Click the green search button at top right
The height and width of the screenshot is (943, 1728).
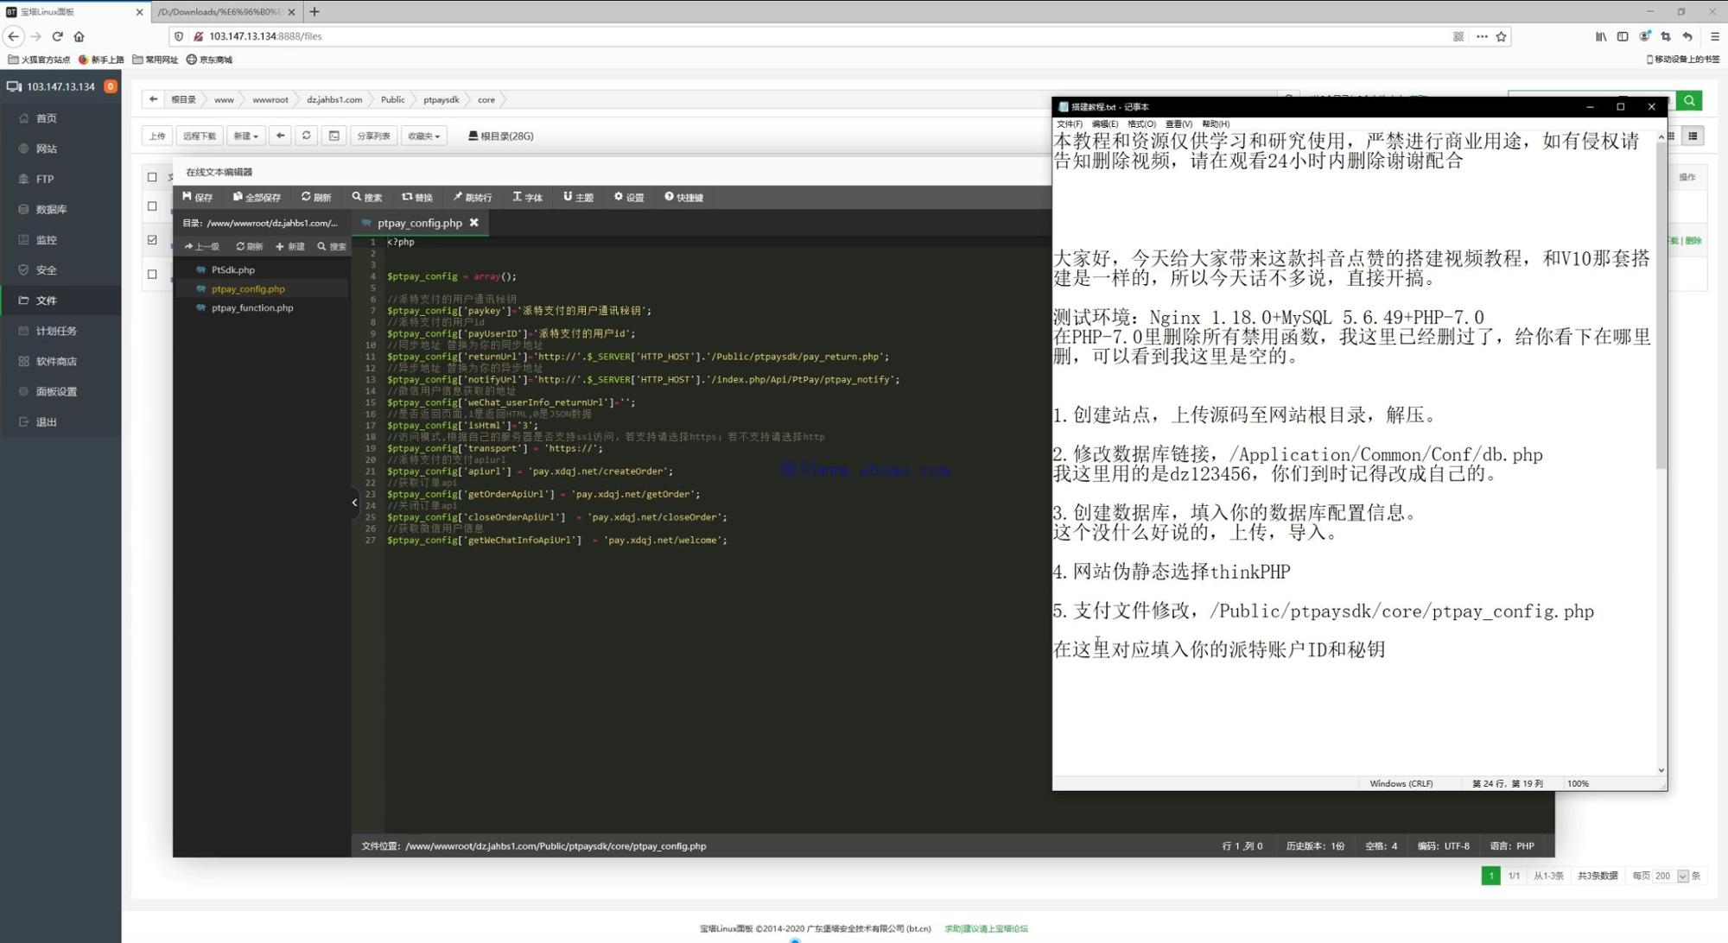pyautogui.click(x=1688, y=100)
